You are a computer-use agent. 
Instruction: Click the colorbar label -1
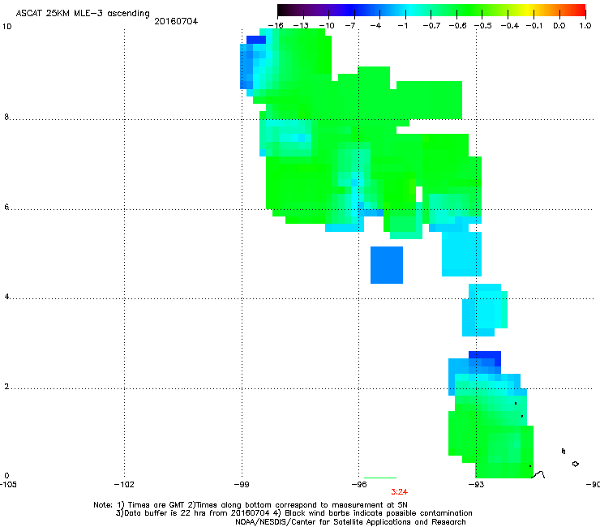pyautogui.click(x=402, y=26)
